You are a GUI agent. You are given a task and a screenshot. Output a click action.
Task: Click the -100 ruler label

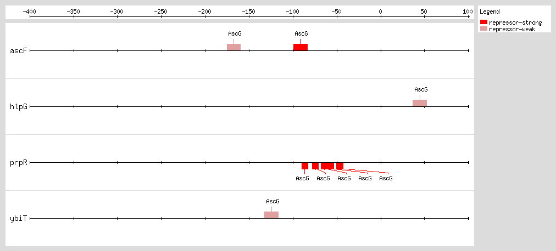(293, 12)
